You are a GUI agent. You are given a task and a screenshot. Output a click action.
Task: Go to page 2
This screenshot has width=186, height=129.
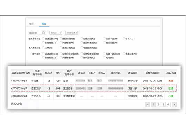tap(158, 104)
